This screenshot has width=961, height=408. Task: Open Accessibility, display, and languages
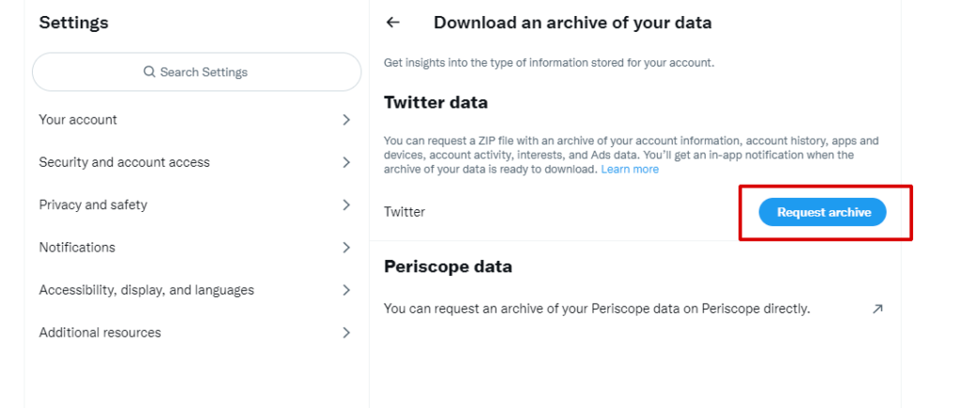(x=146, y=290)
